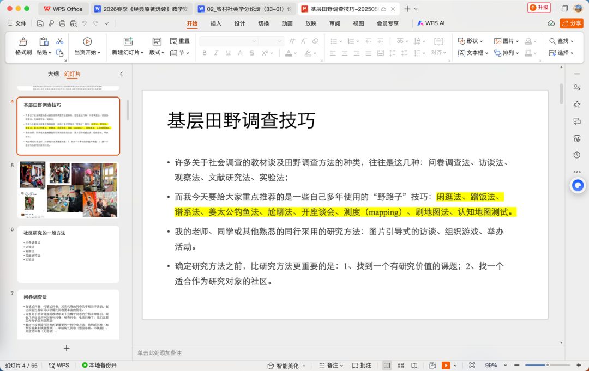Click the presenter tools icon in status bar
The width and height of the screenshot is (589, 371).
pyautogui.click(x=432, y=365)
